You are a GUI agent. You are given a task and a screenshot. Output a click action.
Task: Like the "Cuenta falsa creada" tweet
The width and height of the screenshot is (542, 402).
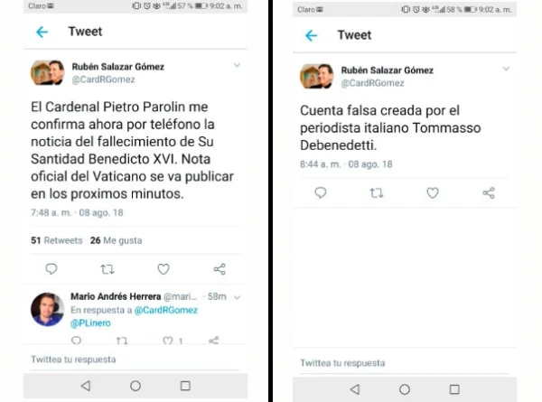click(x=433, y=192)
